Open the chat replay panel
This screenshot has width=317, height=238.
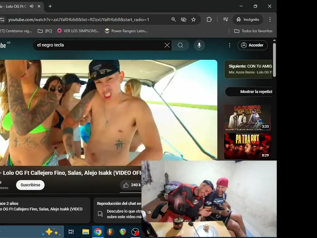tap(118, 210)
